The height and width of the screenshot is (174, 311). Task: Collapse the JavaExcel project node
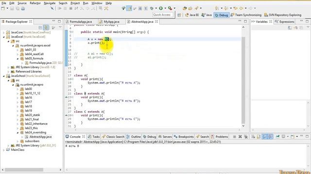point(4,37)
